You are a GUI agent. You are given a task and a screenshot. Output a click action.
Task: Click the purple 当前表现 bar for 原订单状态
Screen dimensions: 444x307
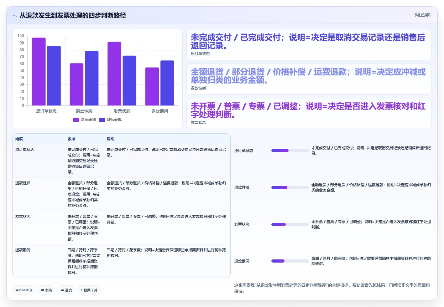tap(39, 72)
